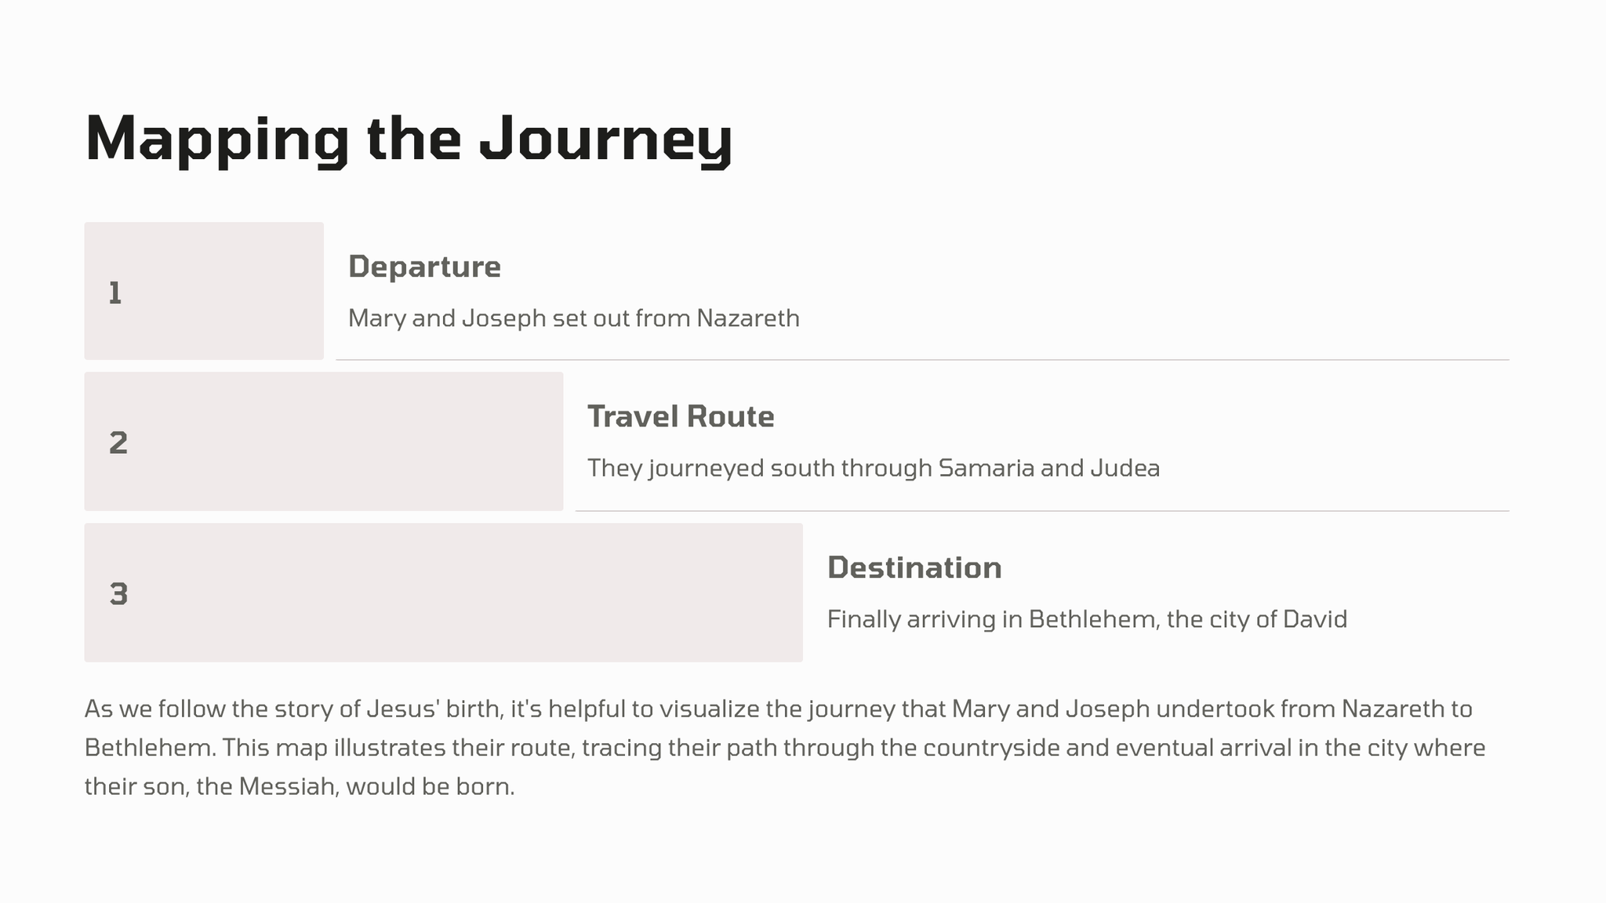Screen dimensions: 1606x903
Task: Click the number 2 step marker
Action: 118,443
